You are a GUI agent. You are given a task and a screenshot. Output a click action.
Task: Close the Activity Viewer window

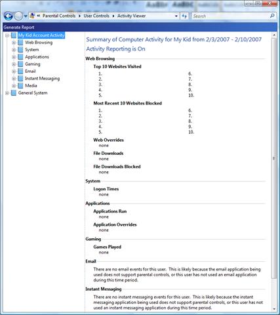[270, 3]
